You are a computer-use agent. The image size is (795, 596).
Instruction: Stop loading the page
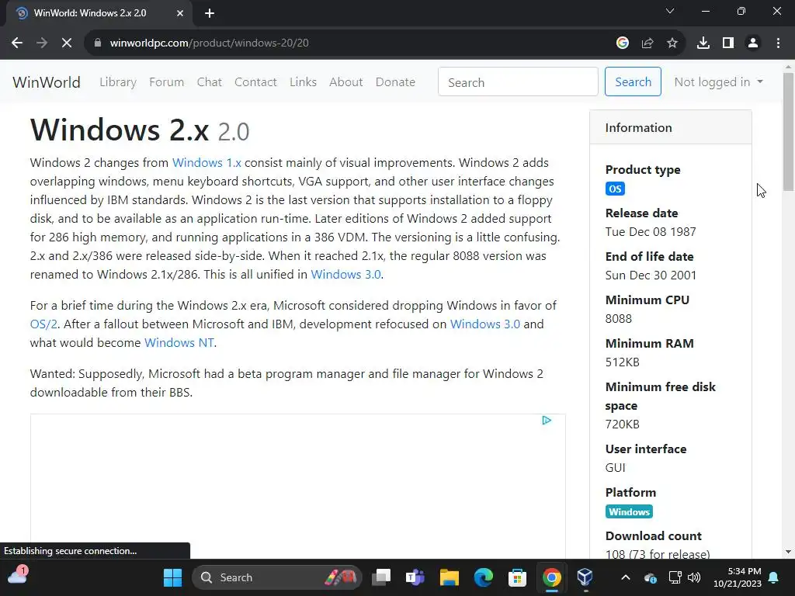pos(67,43)
